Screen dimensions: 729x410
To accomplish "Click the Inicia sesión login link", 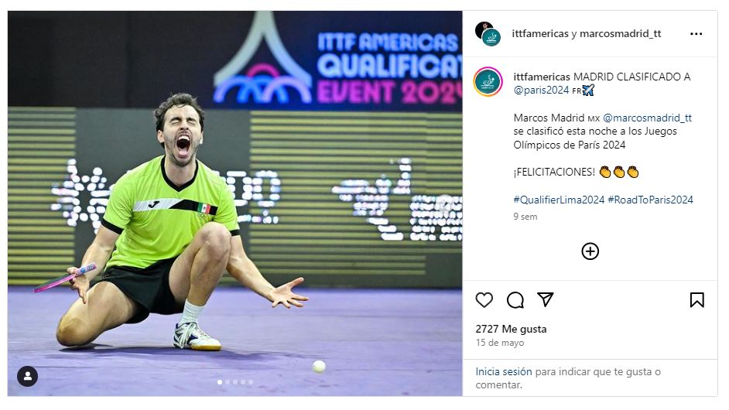I will coord(504,371).
